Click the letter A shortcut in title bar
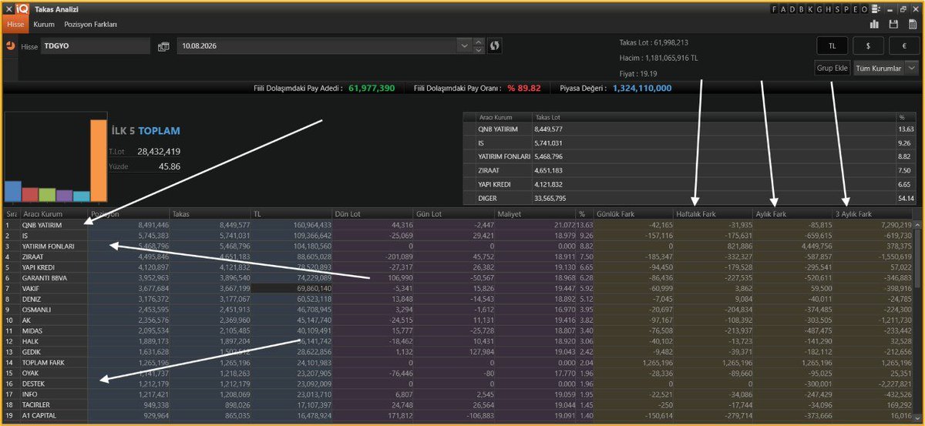The image size is (925, 426). pyautogui.click(x=782, y=9)
